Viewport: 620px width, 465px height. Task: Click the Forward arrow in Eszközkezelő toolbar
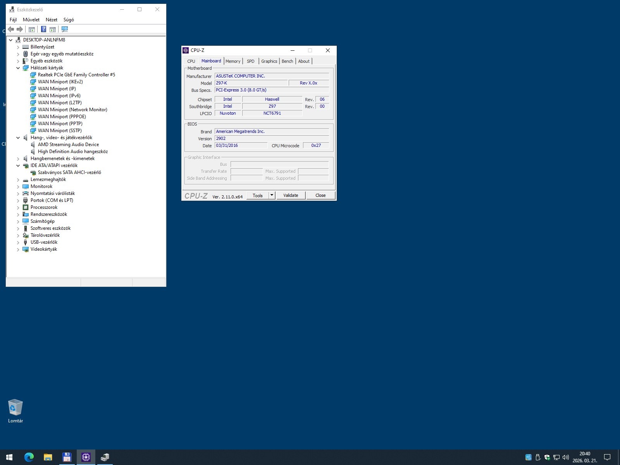click(x=20, y=29)
